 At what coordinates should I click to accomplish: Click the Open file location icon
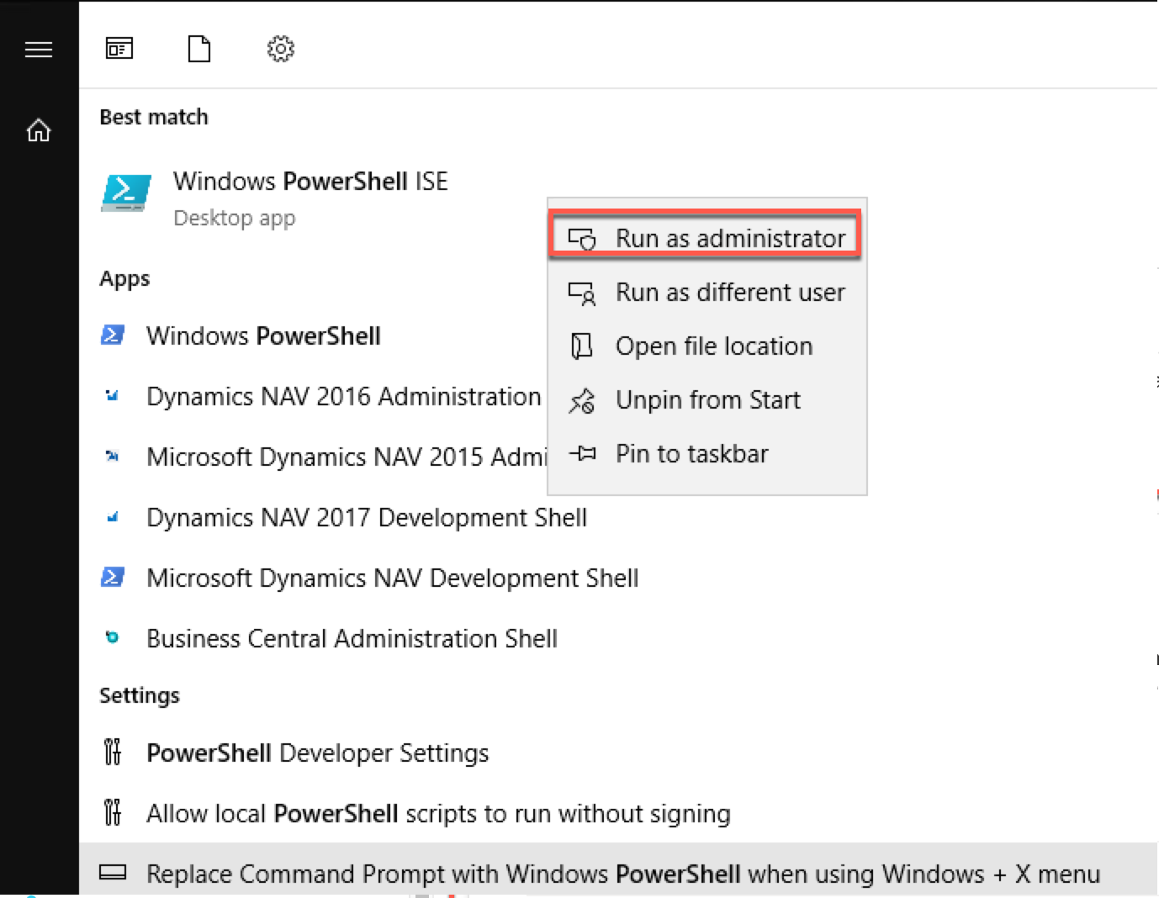point(582,346)
